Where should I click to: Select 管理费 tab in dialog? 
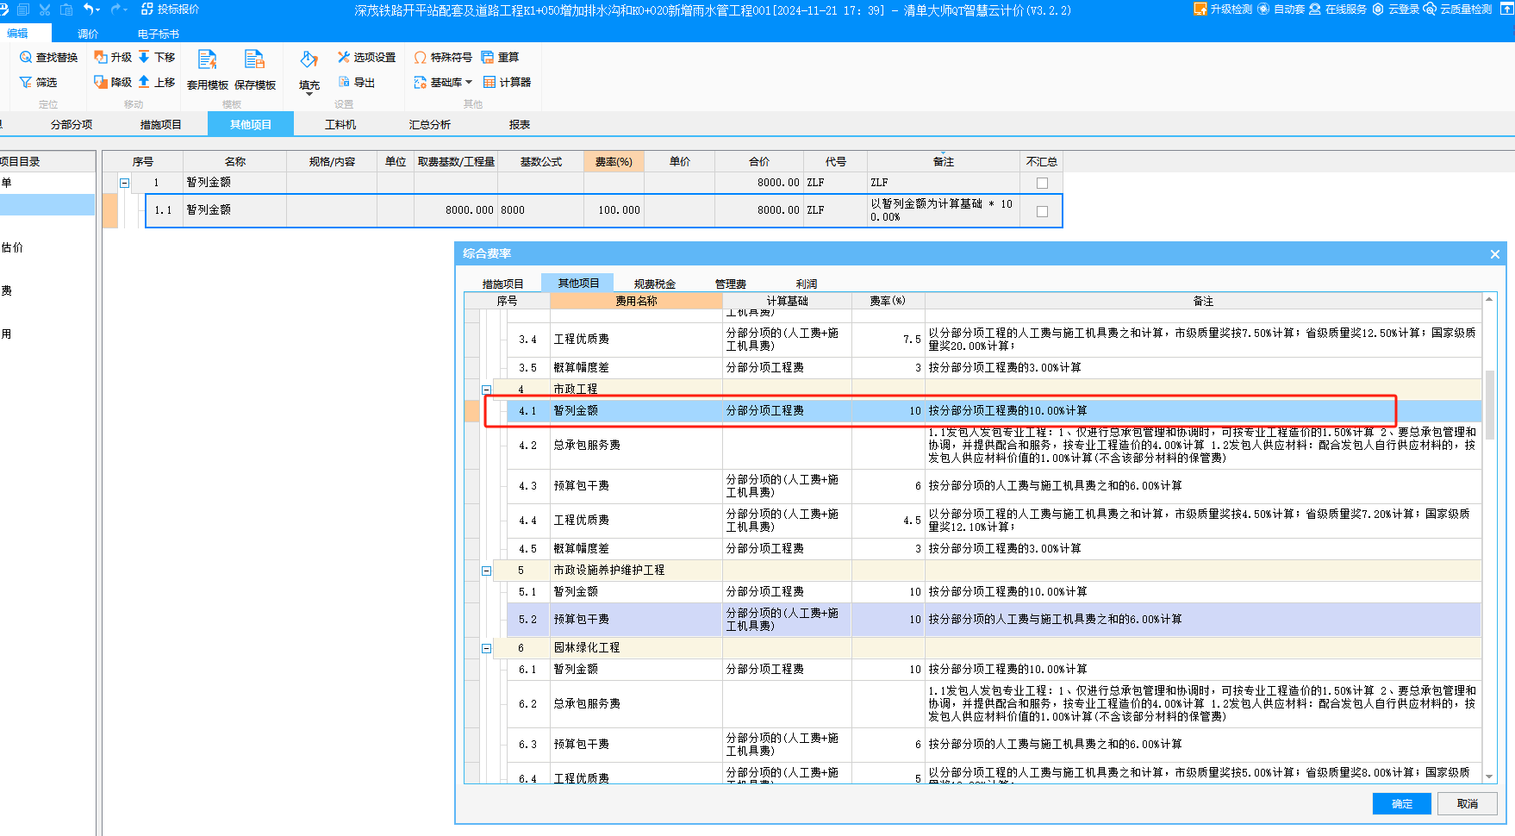[x=731, y=284]
